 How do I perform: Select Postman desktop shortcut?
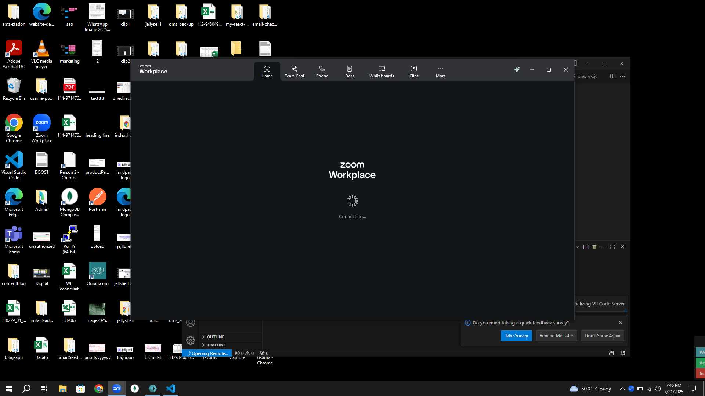coord(97,200)
